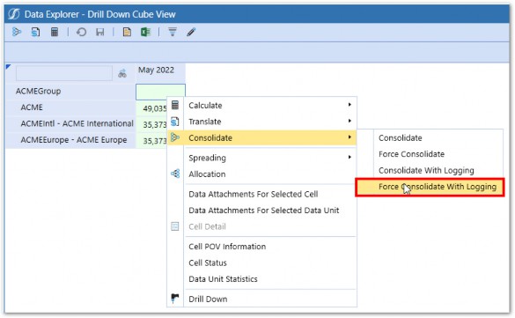Screen dimensions: 515x318
Task: Click the ACMEIntl 35,373 value cell
Action: (151, 124)
